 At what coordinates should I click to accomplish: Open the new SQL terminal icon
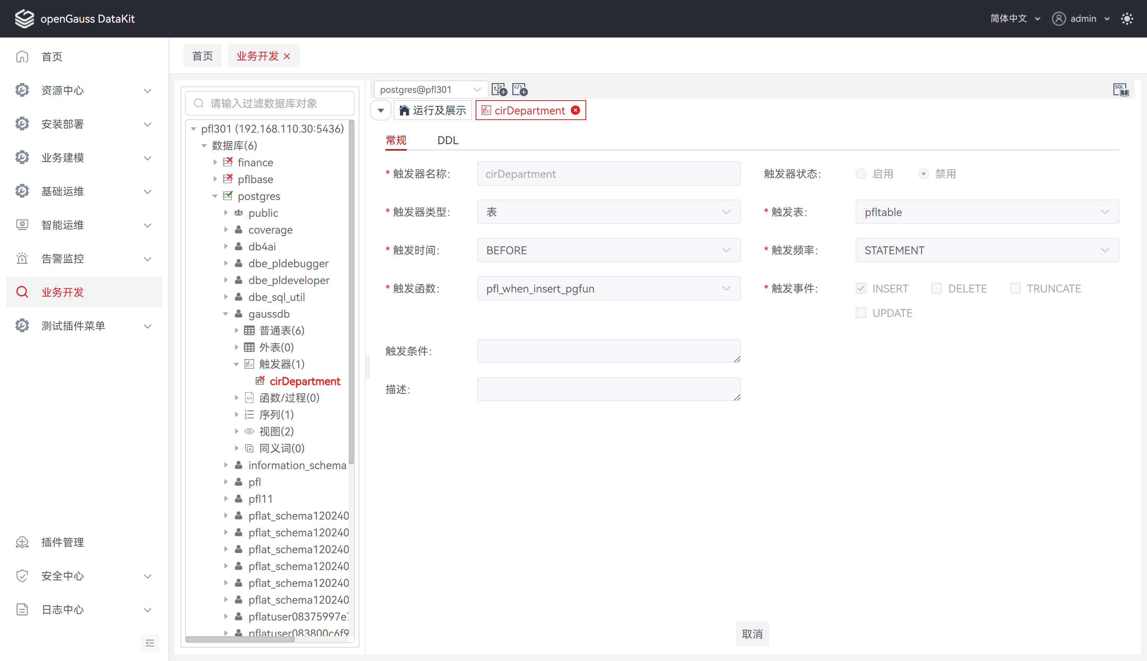tap(499, 89)
